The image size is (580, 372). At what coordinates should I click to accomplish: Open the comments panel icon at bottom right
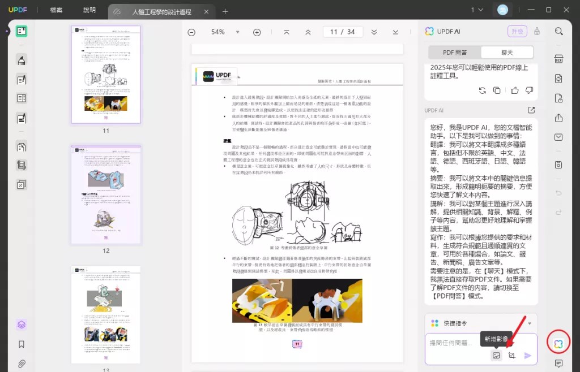558,364
